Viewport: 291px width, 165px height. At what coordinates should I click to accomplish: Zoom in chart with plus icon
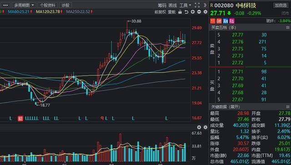click(193, 12)
